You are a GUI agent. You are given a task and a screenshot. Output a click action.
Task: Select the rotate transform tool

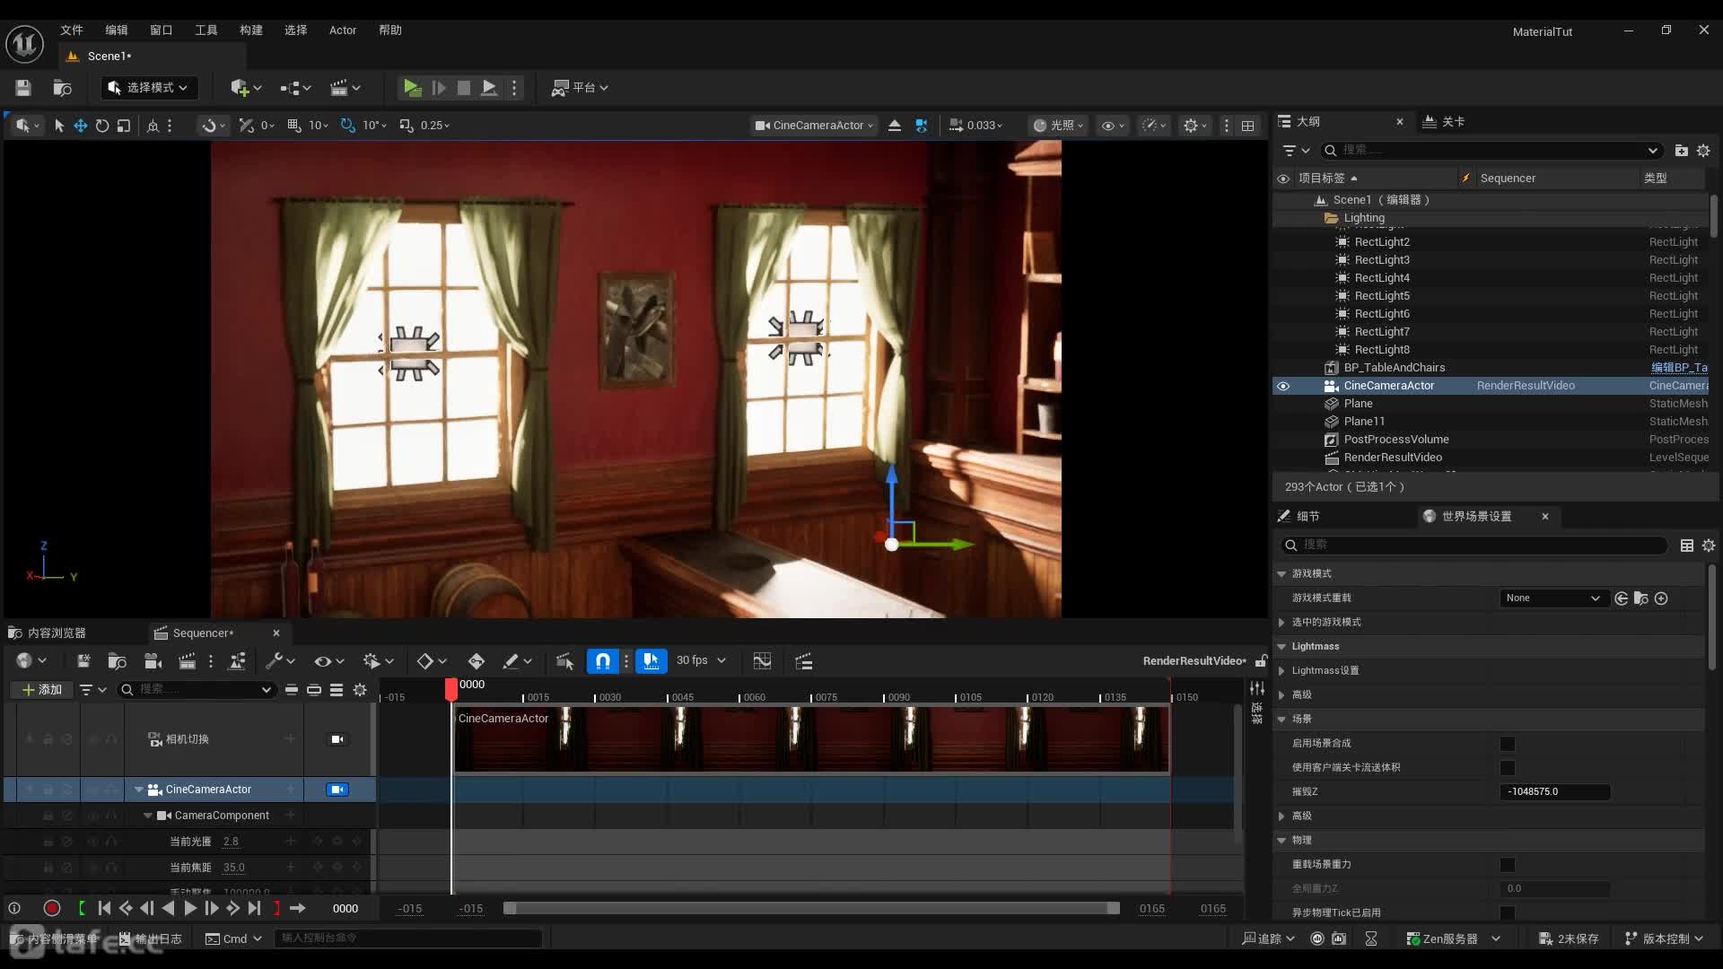point(102,126)
